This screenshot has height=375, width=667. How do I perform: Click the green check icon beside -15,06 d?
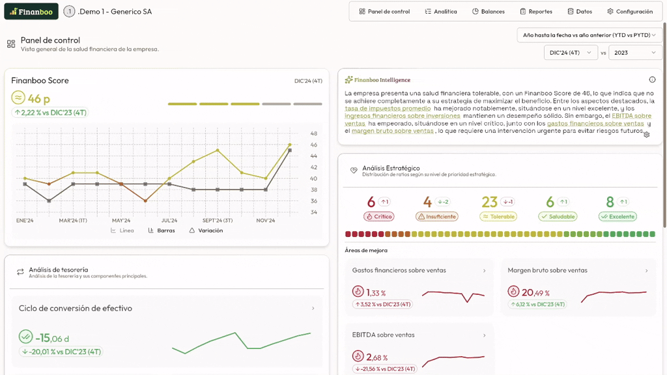(x=25, y=337)
